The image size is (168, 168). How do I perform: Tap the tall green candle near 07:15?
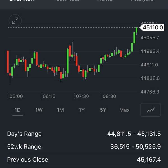[67, 60]
